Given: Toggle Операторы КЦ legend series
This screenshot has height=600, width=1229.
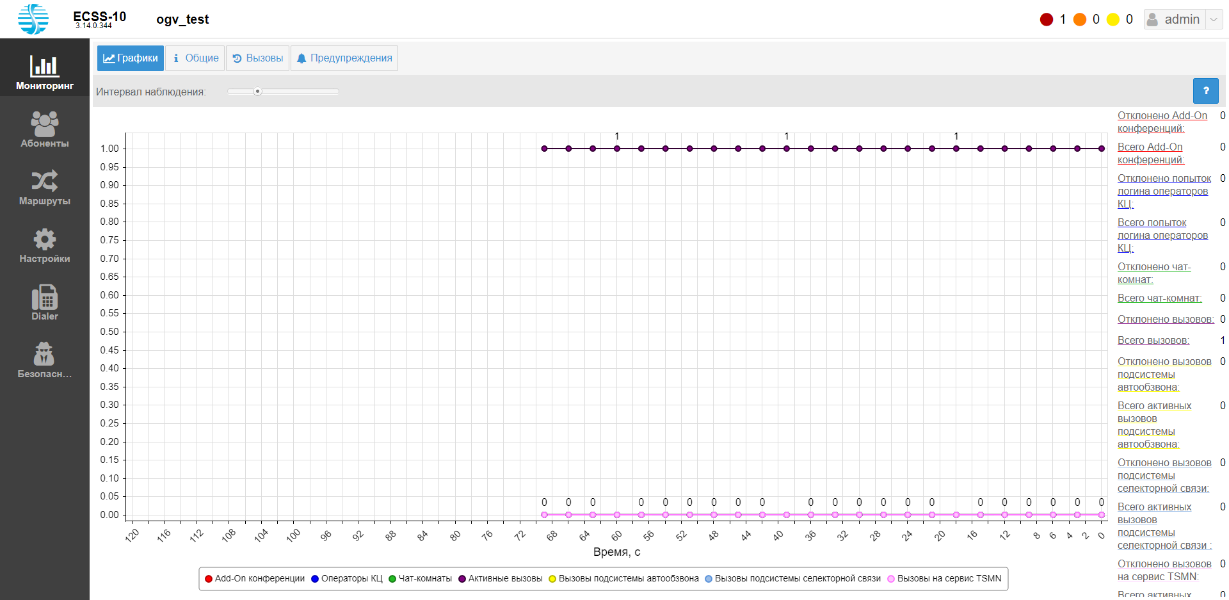Looking at the screenshot, I should pos(346,579).
